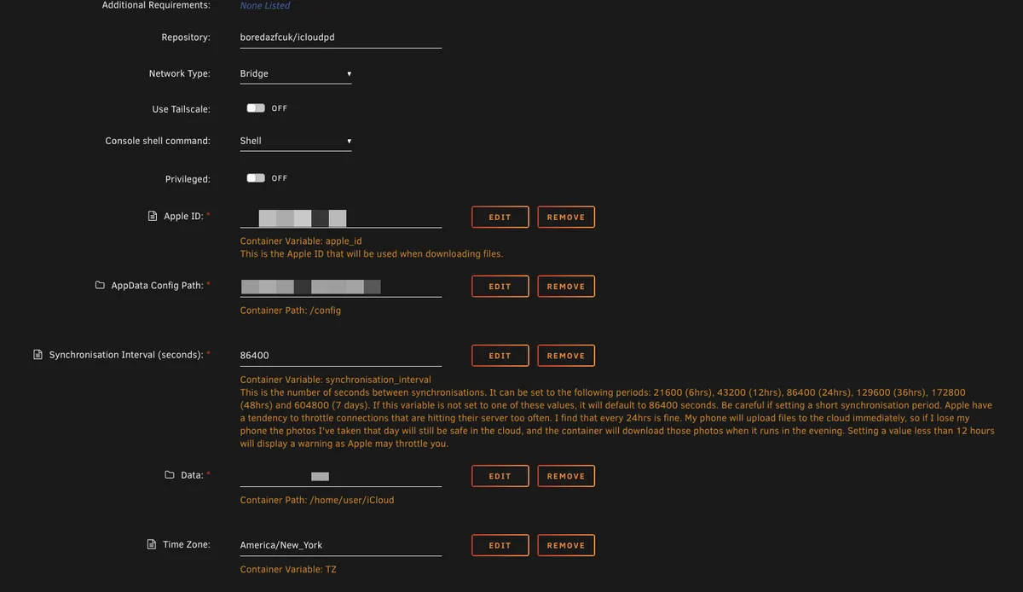Click the Container Variable: TZ text

click(x=288, y=569)
